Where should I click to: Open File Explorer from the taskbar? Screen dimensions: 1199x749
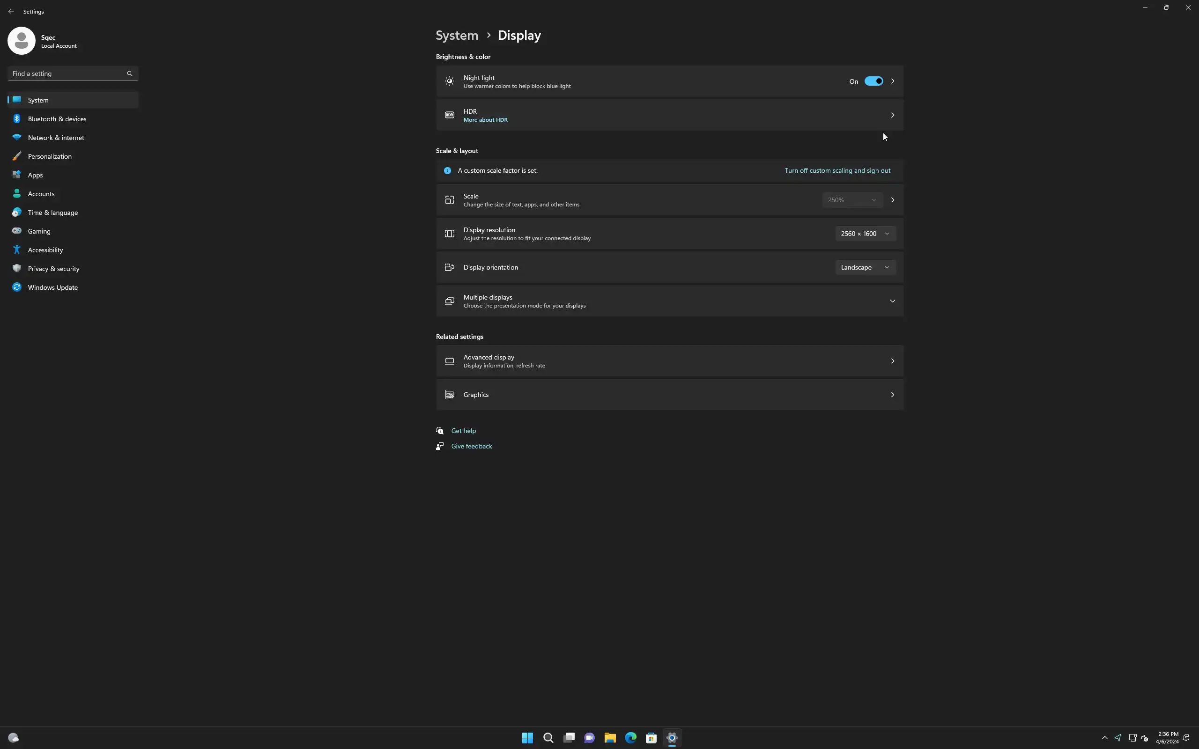pyautogui.click(x=610, y=738)
